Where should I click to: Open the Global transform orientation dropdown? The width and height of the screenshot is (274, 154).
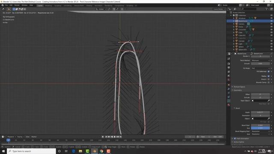[101, 9]
